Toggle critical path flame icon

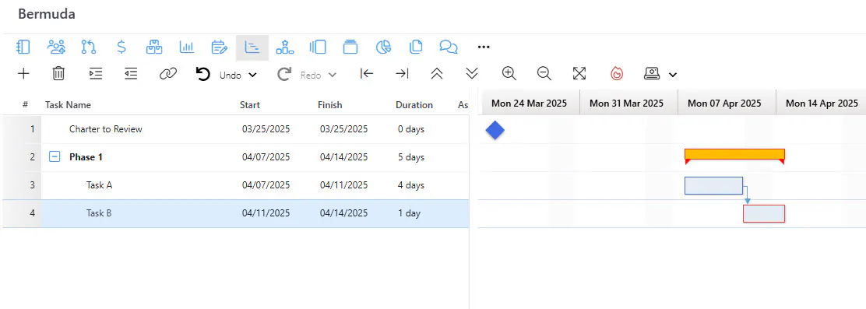(617, 74)
